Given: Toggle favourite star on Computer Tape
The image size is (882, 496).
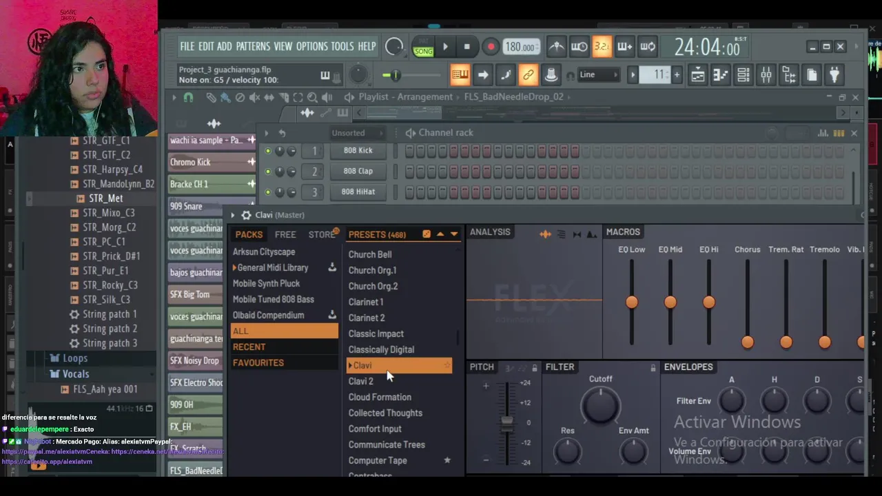Looking at the screenshot, I should coord(447,460).
